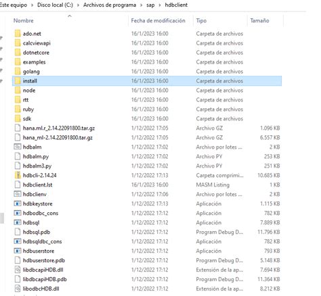
Task: Select the hdbodbc_cons application icon
Action: tap(18, 213)
